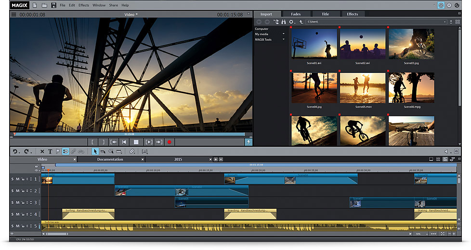Expand the My media dropdown arrow

(x=284, y=34)
